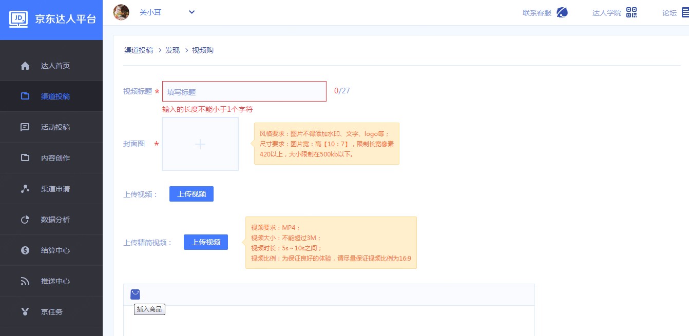Open 渠道投稿 in the sidebar
Screen dimensions: 689x336
coord(55,96)
